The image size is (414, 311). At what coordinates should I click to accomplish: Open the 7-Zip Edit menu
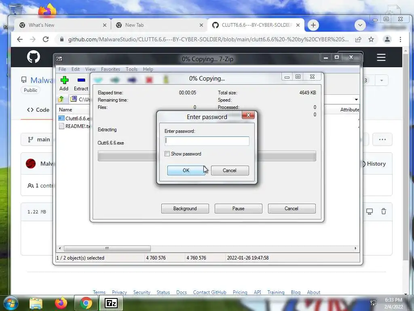point(76,69)
